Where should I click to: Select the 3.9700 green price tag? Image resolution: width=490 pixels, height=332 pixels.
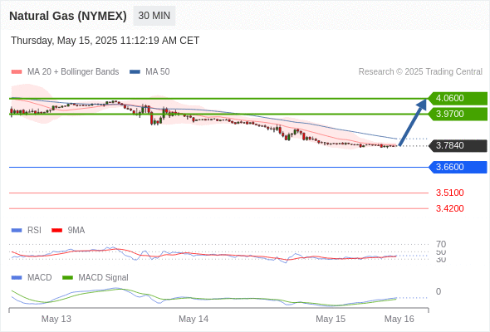coord(458,114)
